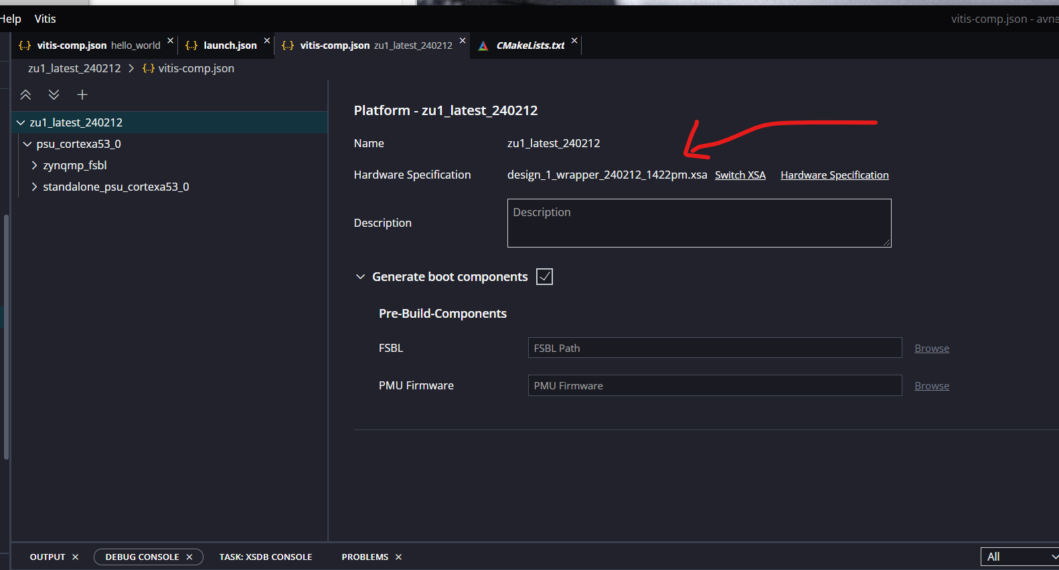
Task: Focus the FSBL Path input field
Action: 715,348
